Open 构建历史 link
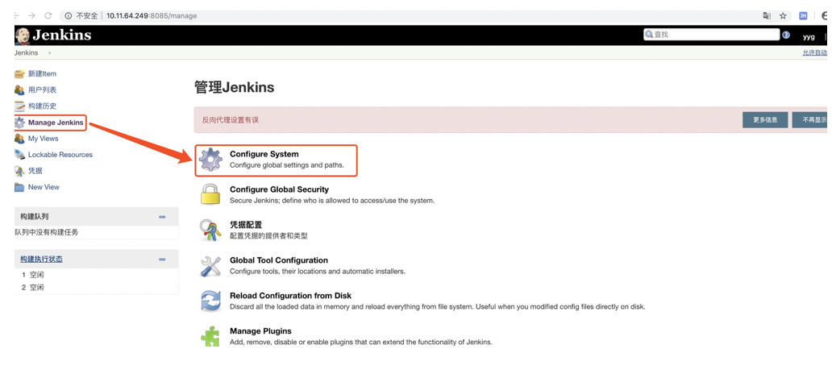Screen dimensions: 832x374 pos(42,106)
